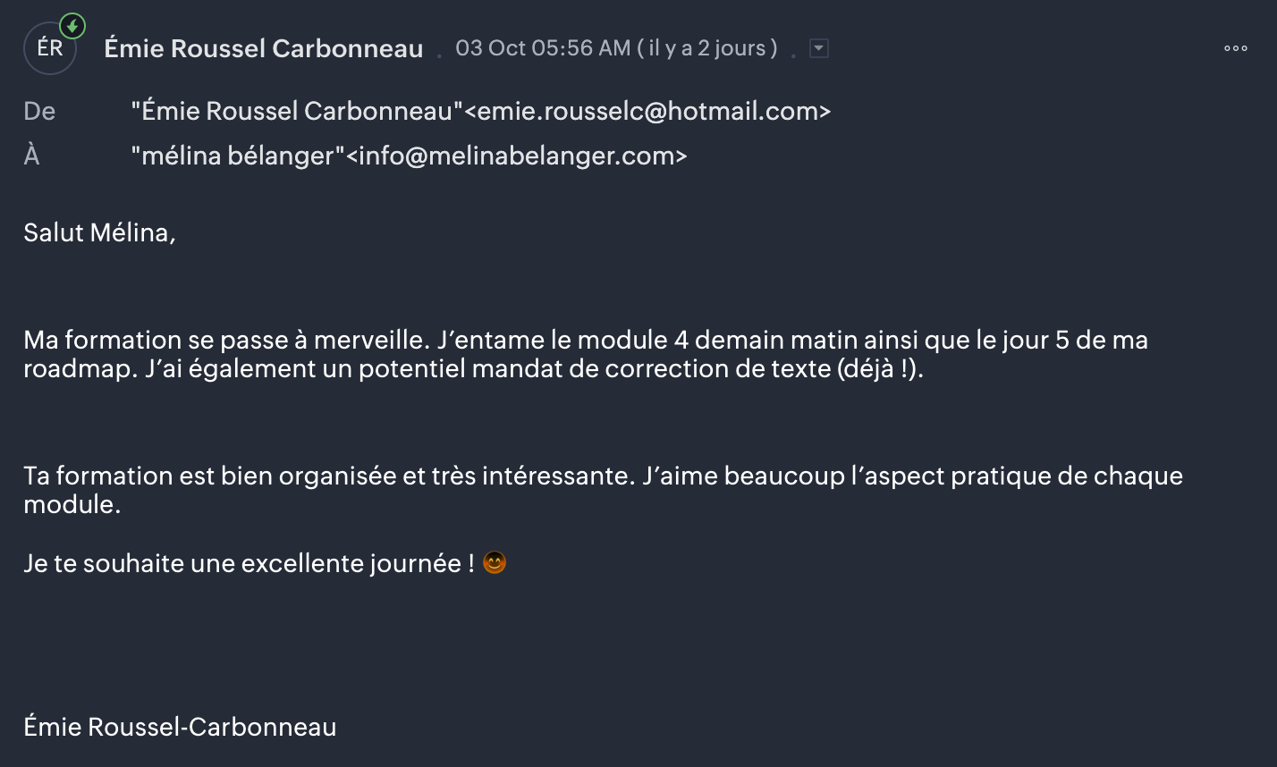Click the "Salut Mélina," greeting line
Viewport: 1277px width, 767px height.
(x=99, y=232)
